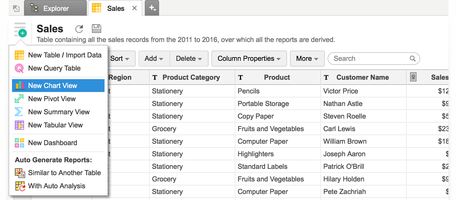Click the search magnifier icon
457x200 pixels.
click(x=412, y=59)
